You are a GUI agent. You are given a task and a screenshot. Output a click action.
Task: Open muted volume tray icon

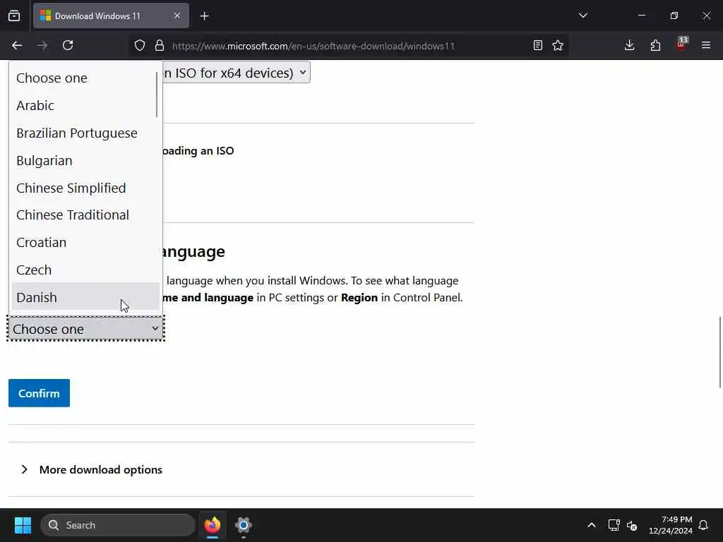632,525
